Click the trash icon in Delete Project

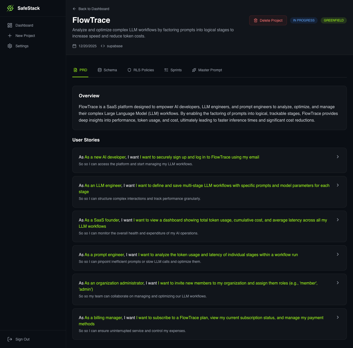tap(256, 20)
